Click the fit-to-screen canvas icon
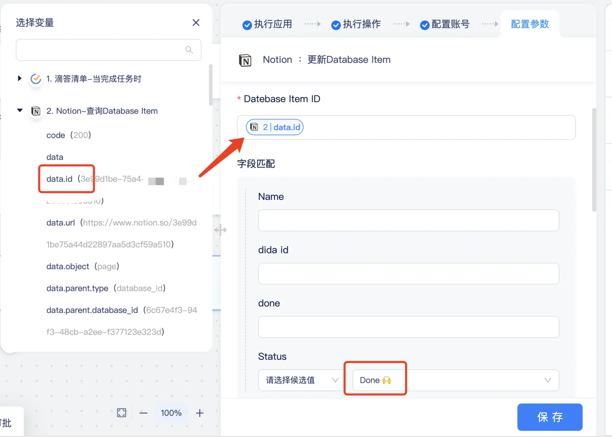Screen dimensions: 612x438 [122, 413]
